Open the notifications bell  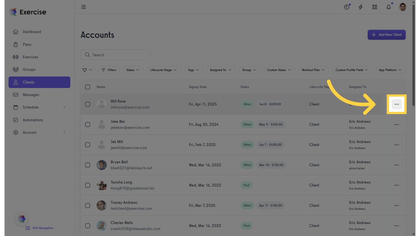(389, 7)
